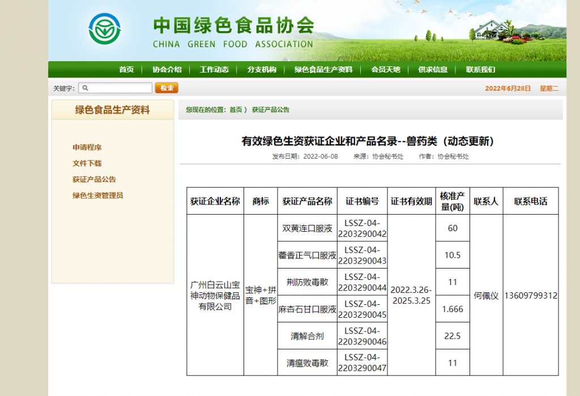This screenshot has height=396, width=580.
Task: Click the 核准产量(吨) column header
Action: 453,201
